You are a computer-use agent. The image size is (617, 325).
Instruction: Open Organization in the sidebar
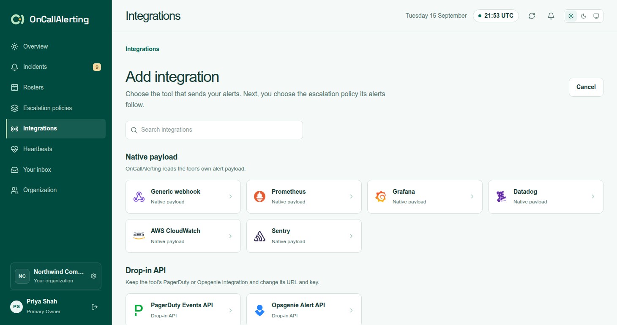(56, 190)
